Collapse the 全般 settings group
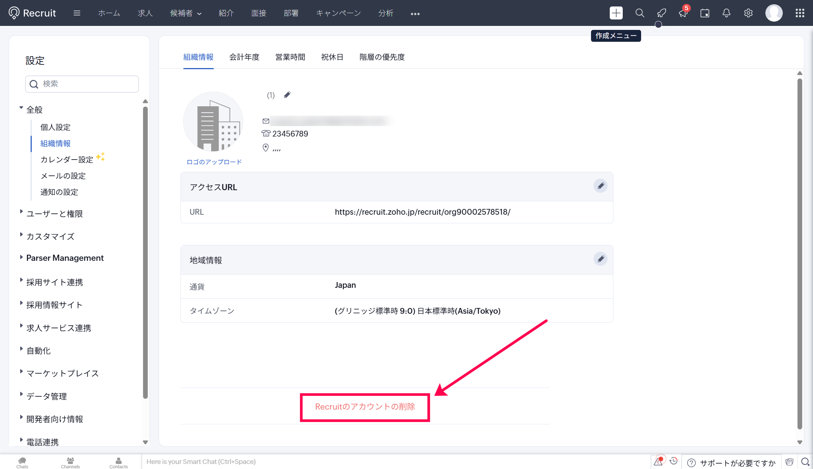This screenshot has width=813, height=469. coord(34,110)
